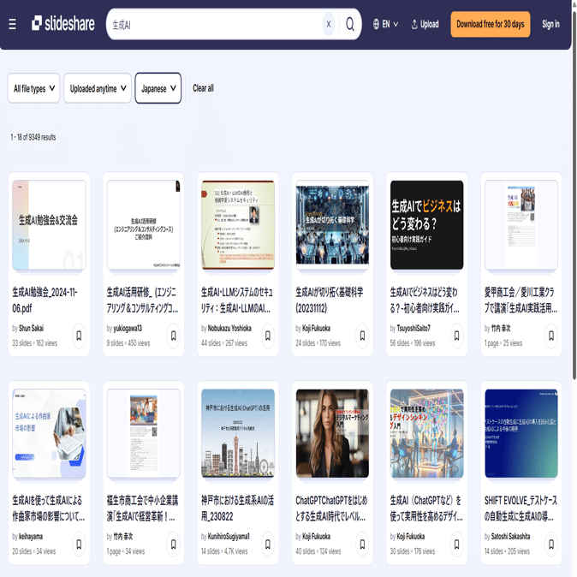This screenshot has width=577, height=577.
Task: Open title 愛甲商工会/愛川工業クラブで講演
Action: click(x=520, y=300)
